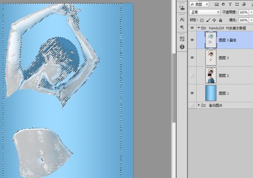This screenshot has height=178, width=253.
Task: Open the 正常 blend mode dropdown
Action: [x=205, y=12]
